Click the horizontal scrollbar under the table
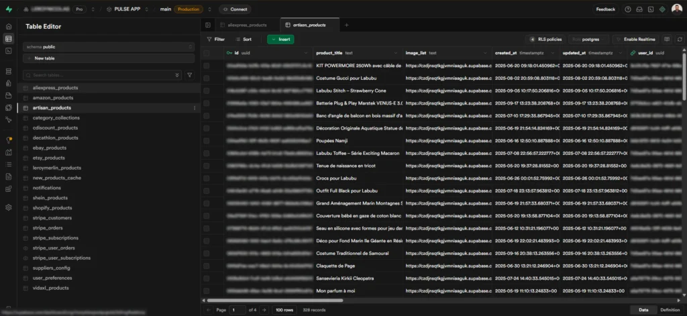 click(x=274, y=301)
